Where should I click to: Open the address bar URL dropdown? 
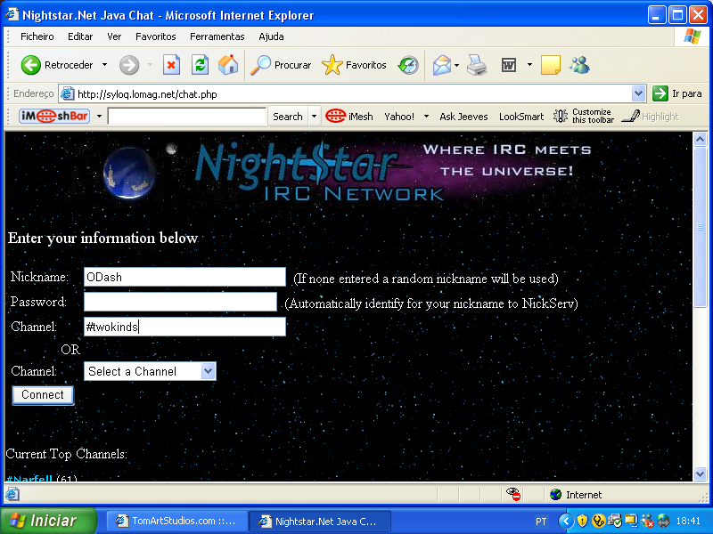(638, 94)
